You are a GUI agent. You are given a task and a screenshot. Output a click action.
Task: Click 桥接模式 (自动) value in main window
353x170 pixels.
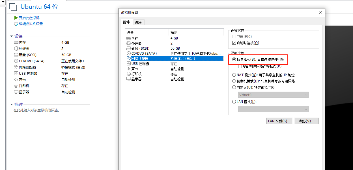click(x=73, y=67)
